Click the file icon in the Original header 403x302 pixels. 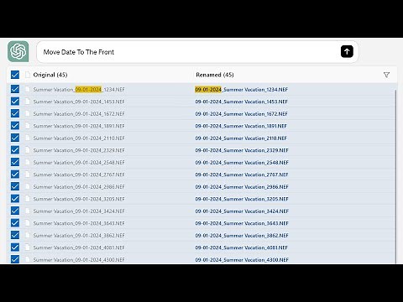[x=28, y=75]
